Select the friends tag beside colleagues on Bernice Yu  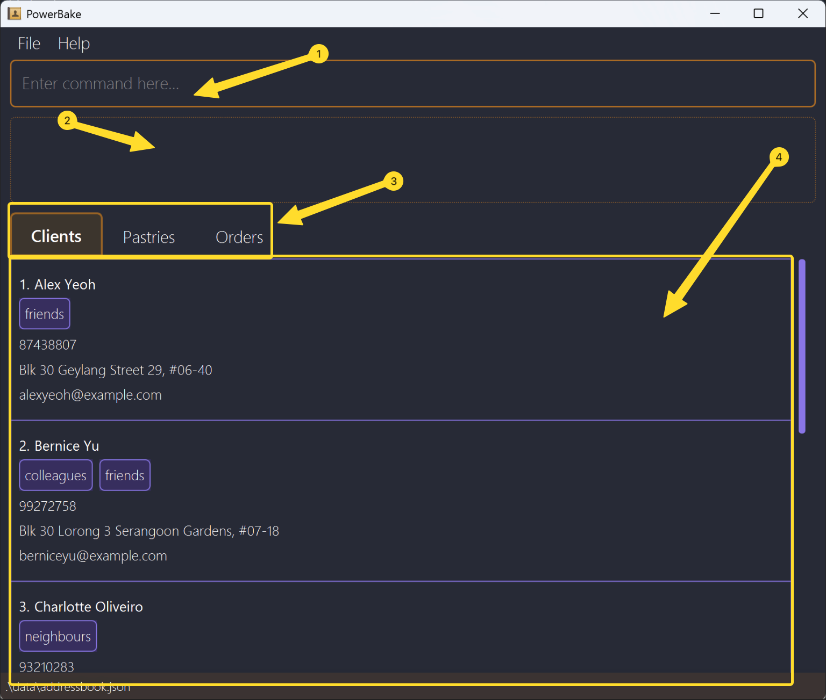125,475
